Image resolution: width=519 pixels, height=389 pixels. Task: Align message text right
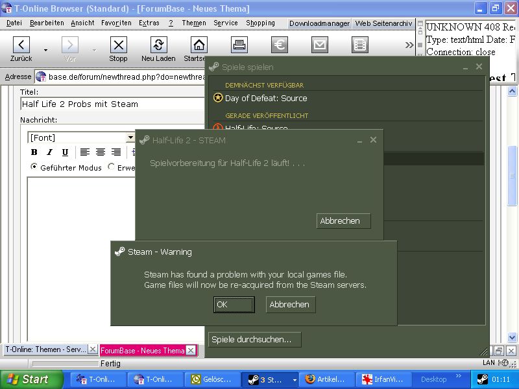[x=116, y=152]
